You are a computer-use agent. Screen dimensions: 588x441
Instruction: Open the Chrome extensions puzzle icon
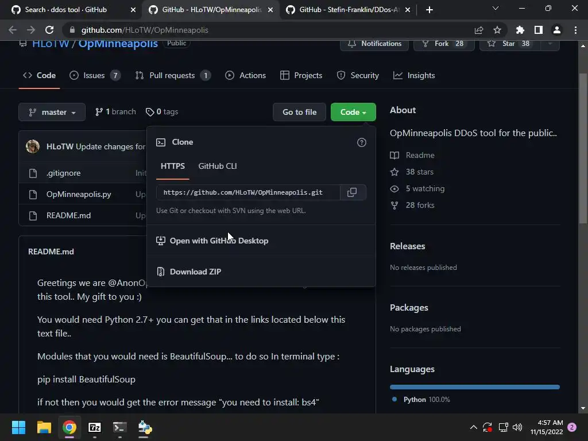pos(520,30)
